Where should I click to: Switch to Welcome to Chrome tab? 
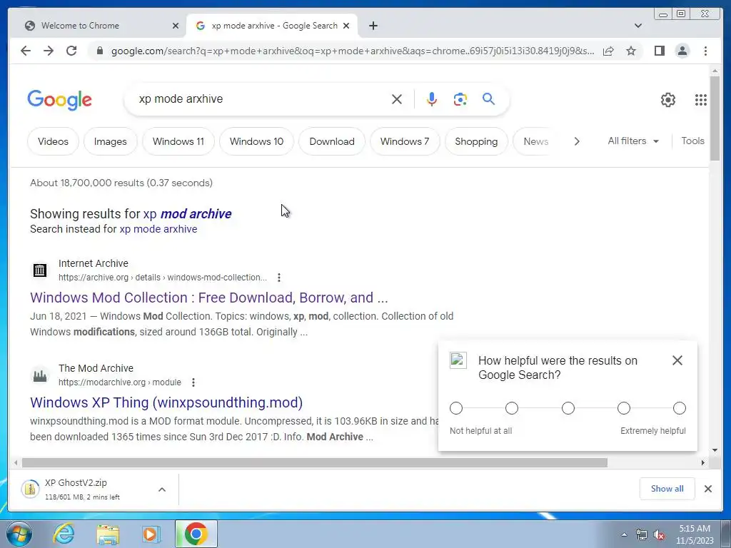point(97,26)
